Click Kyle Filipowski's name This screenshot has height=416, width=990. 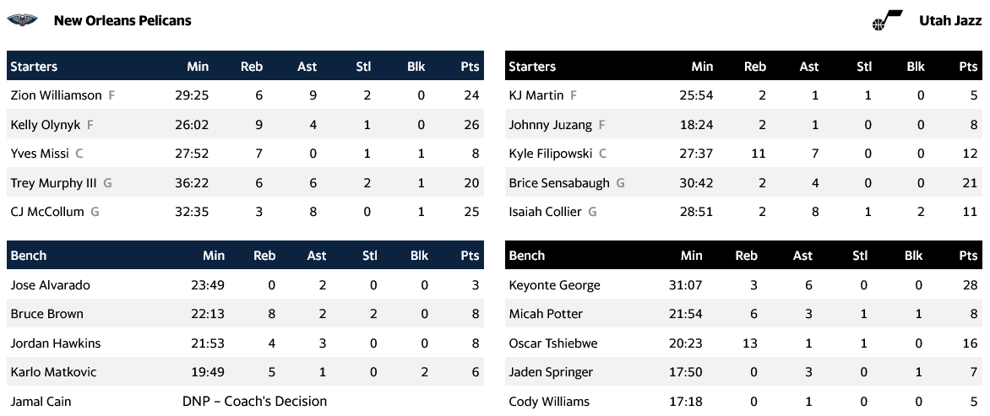point(551,154)
